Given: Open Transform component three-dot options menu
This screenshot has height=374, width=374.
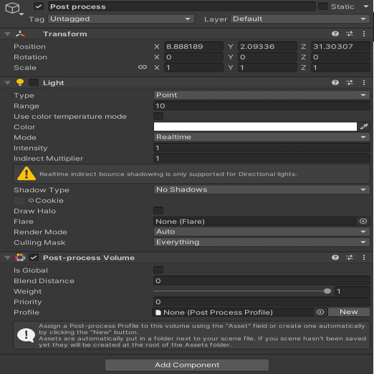Looking at the screenshot, I should point(364,34).
